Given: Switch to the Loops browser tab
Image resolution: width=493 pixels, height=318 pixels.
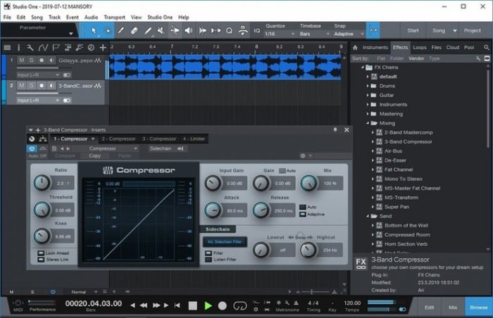Looking at the screenshot, I should [420, 47].
